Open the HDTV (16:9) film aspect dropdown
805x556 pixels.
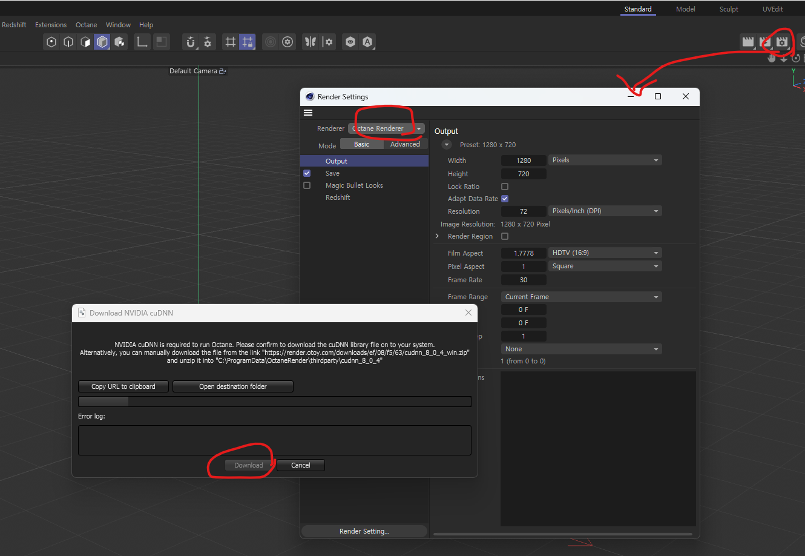tap(605, 253)
